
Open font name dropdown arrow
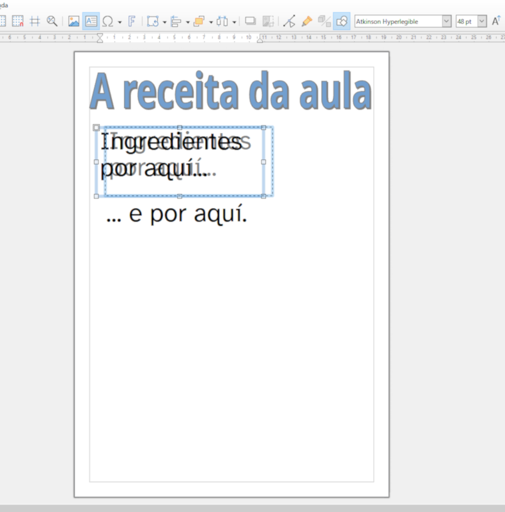click(x=447, y=22)
